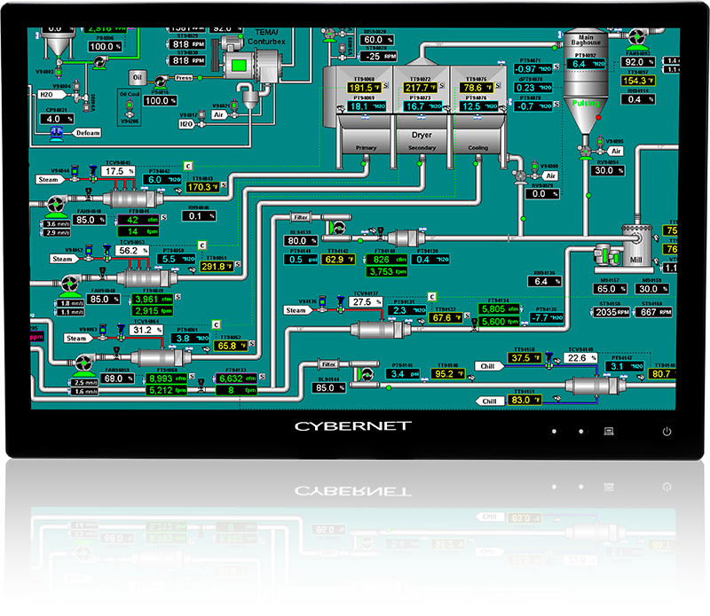
Task: Click the power button on the monitor bezel
Action: (x=667, y=432)
